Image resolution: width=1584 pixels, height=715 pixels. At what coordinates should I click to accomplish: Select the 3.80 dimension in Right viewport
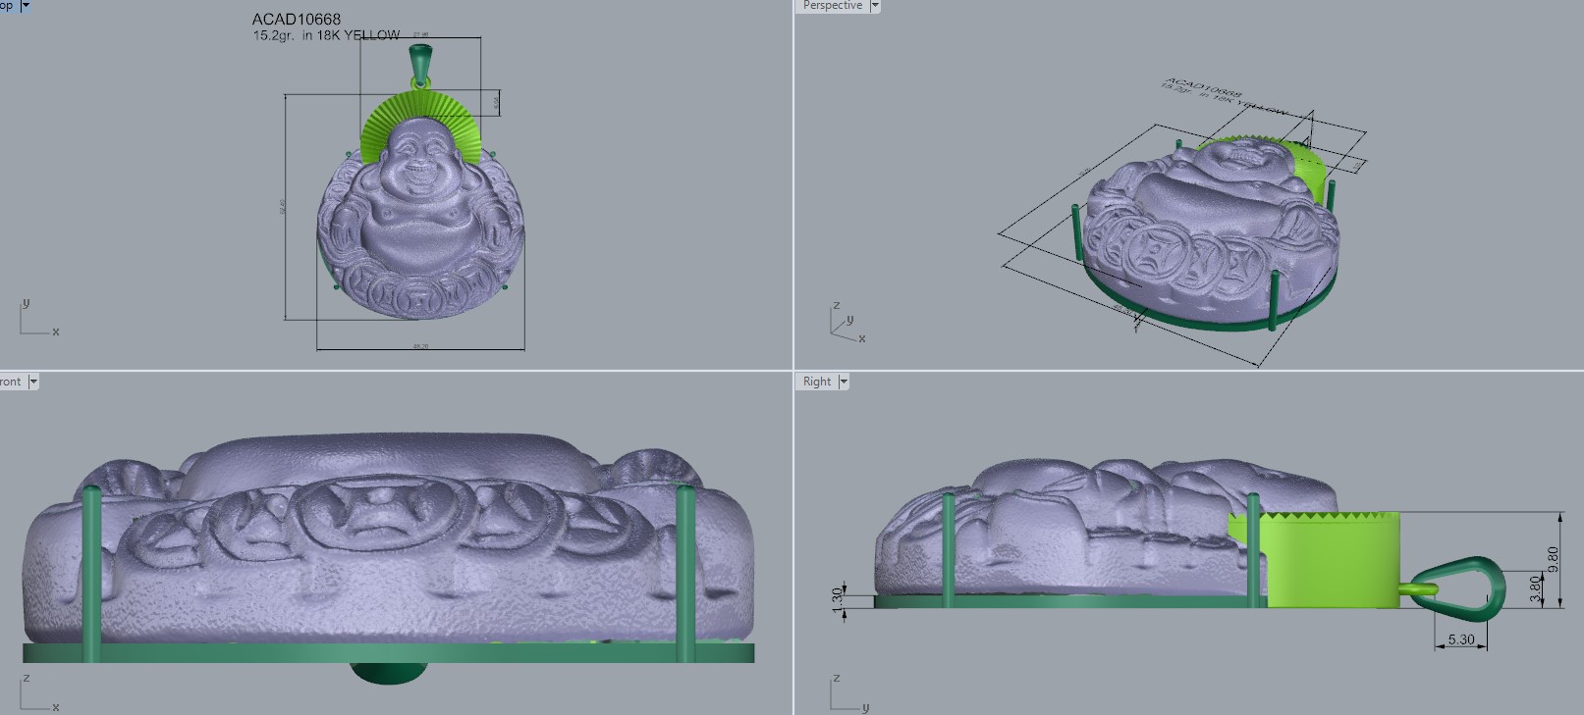click(x=1535, y=588)
